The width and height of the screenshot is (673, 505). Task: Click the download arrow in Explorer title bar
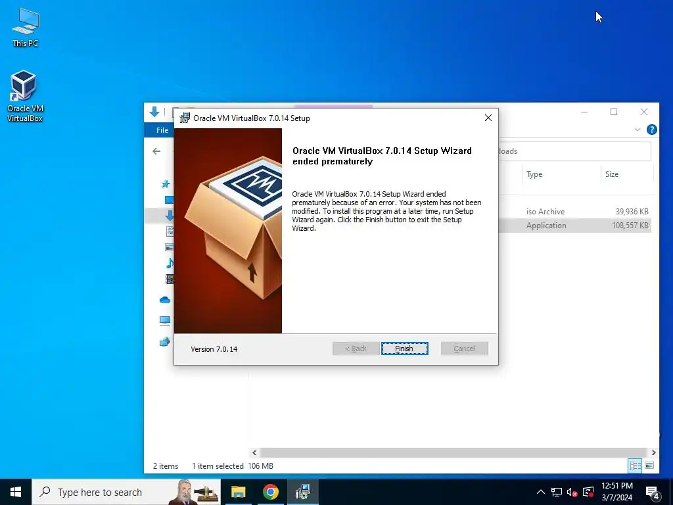point(154,112)
